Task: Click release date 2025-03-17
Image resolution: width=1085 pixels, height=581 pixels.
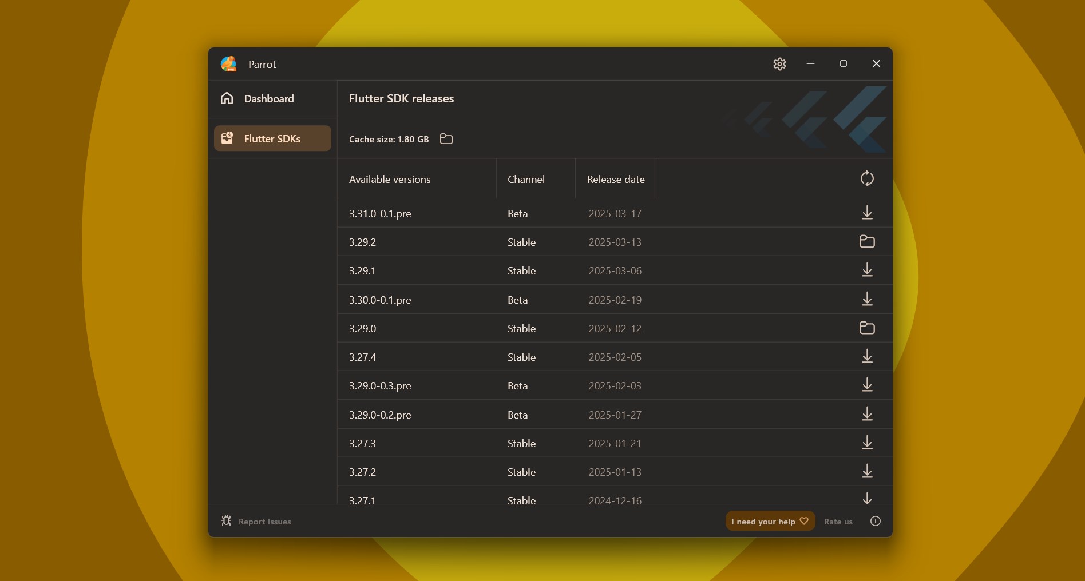Action: pos(615,214)
